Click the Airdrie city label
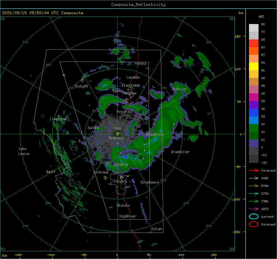This screenshot has width=277, height=259. pyautogui.click(x=121, y=164)
